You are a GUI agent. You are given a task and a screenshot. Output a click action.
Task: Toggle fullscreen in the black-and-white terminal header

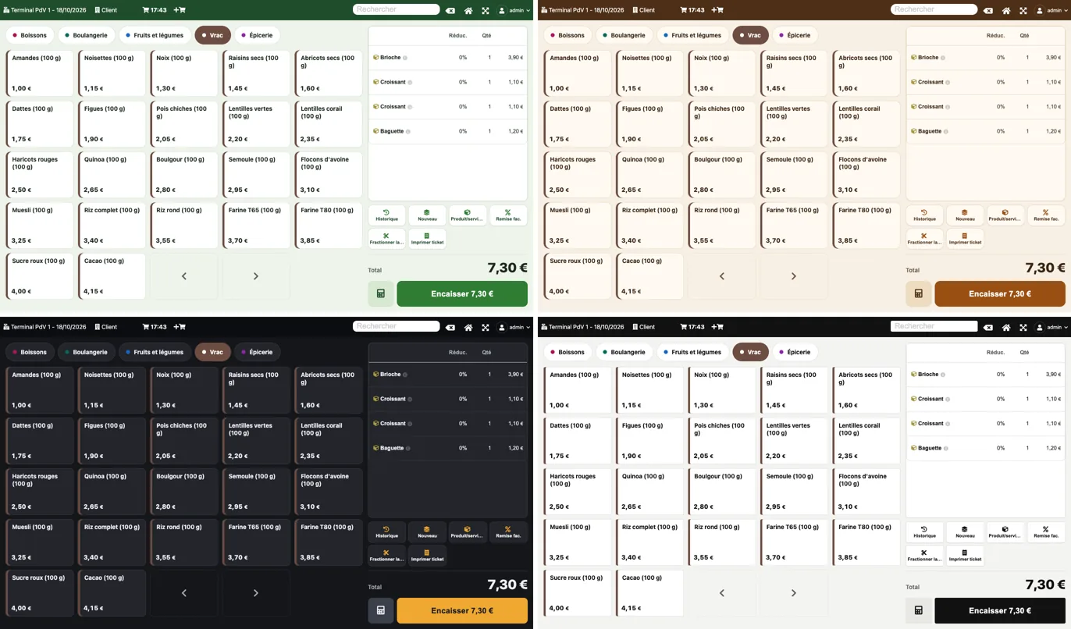[x=1023, y=327]
